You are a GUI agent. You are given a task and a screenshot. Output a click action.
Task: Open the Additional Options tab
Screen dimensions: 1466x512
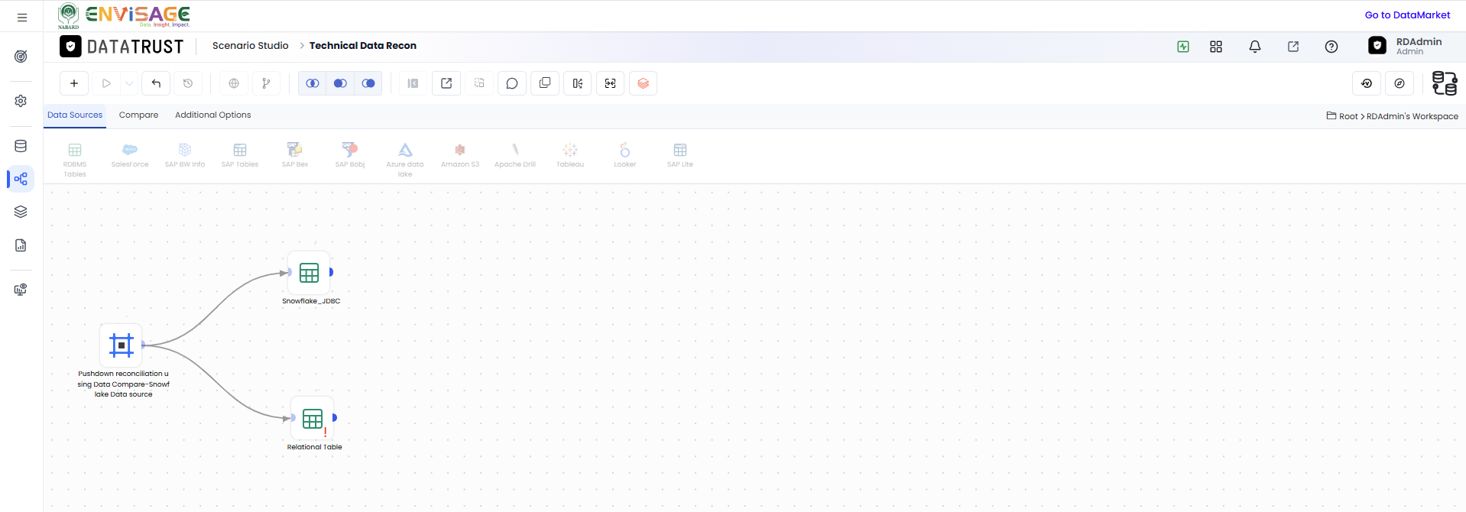point(212,115)
